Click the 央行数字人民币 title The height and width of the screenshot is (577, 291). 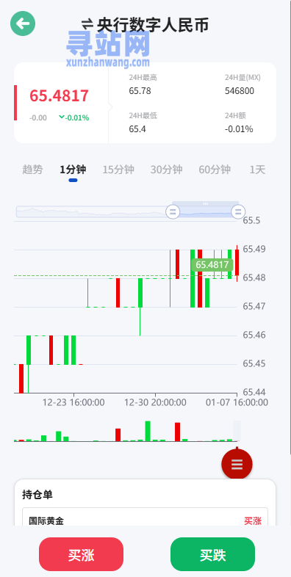pyautogui.click(x=153, y=25)
